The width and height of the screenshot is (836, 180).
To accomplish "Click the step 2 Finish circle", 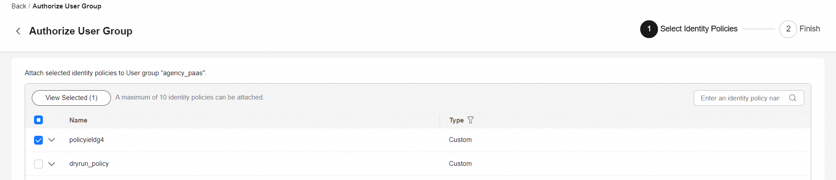I will point(788,29).
